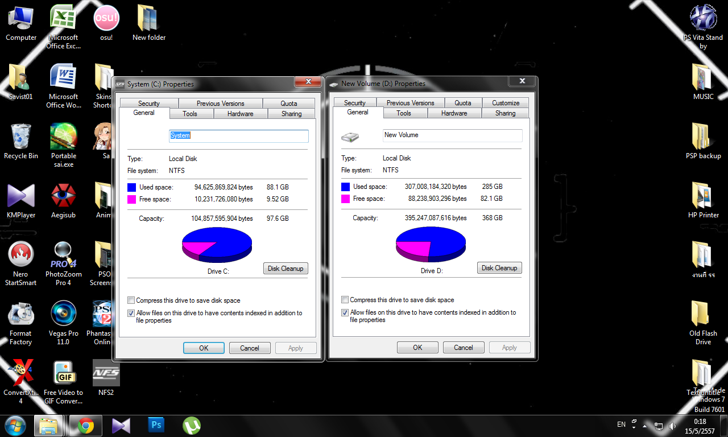The width and height of the screenshot is (728, 437).
Task: Click the blue Used space swatch for drive D:
Action: pos(346,187)
